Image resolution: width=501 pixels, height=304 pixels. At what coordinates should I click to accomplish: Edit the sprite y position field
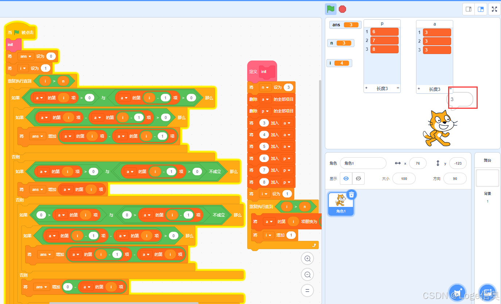click(x=458, y=163)
